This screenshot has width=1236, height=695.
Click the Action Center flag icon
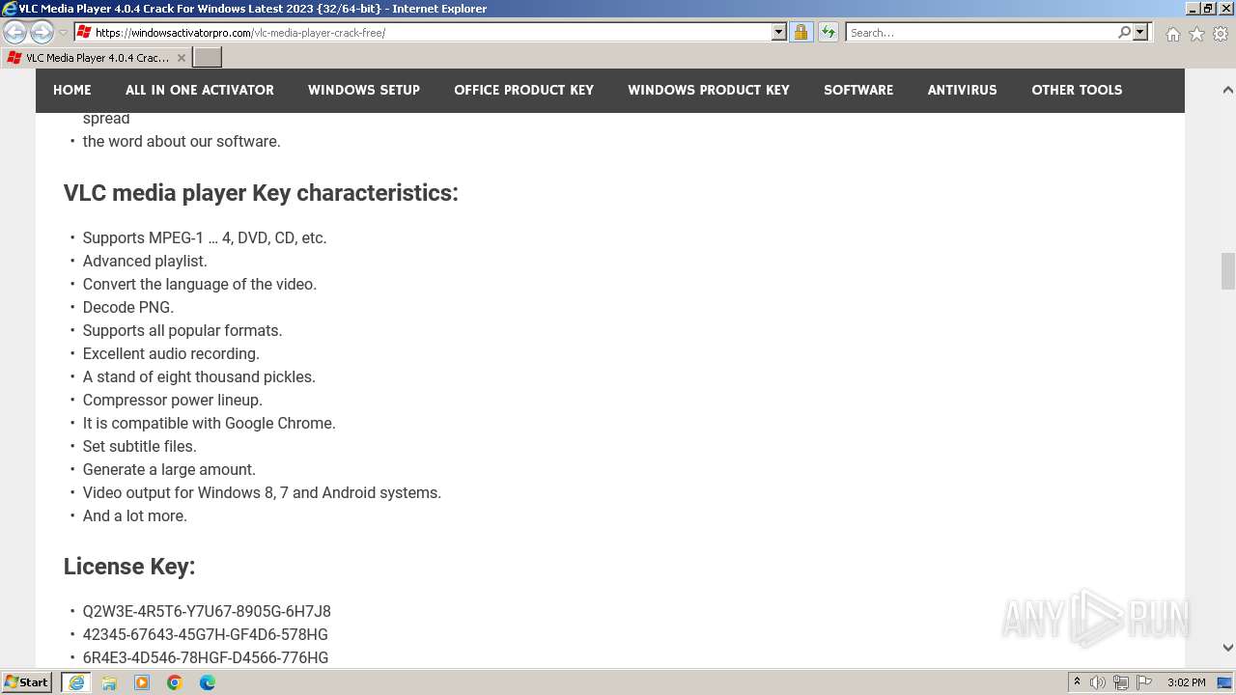(x=1144, y=682)
